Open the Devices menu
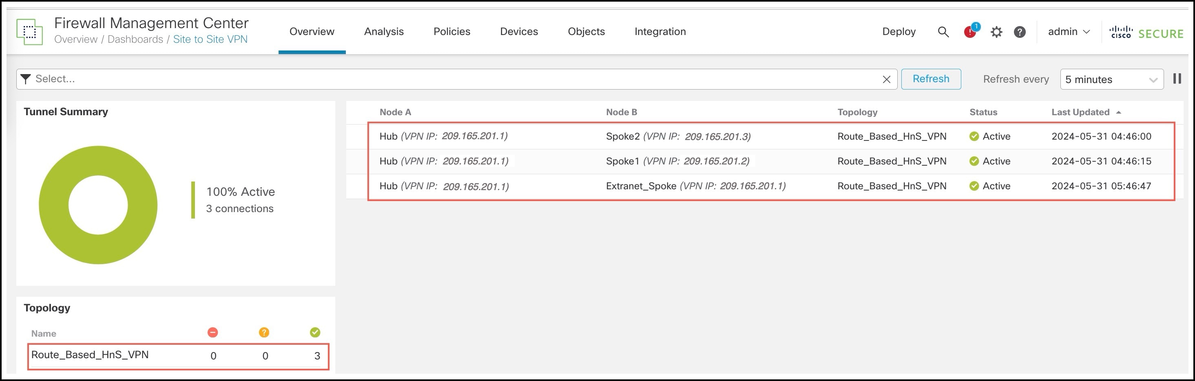1195x381 pixels. pyautogui.click(x=519, y=31)
